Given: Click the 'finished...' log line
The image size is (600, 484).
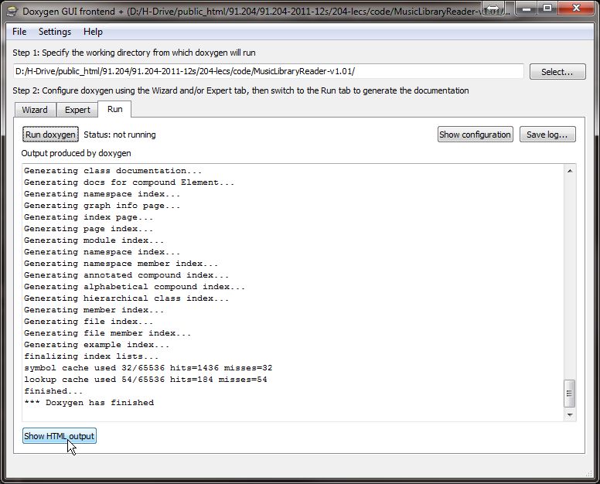Looking at the screenshot, I should (53, 391).
